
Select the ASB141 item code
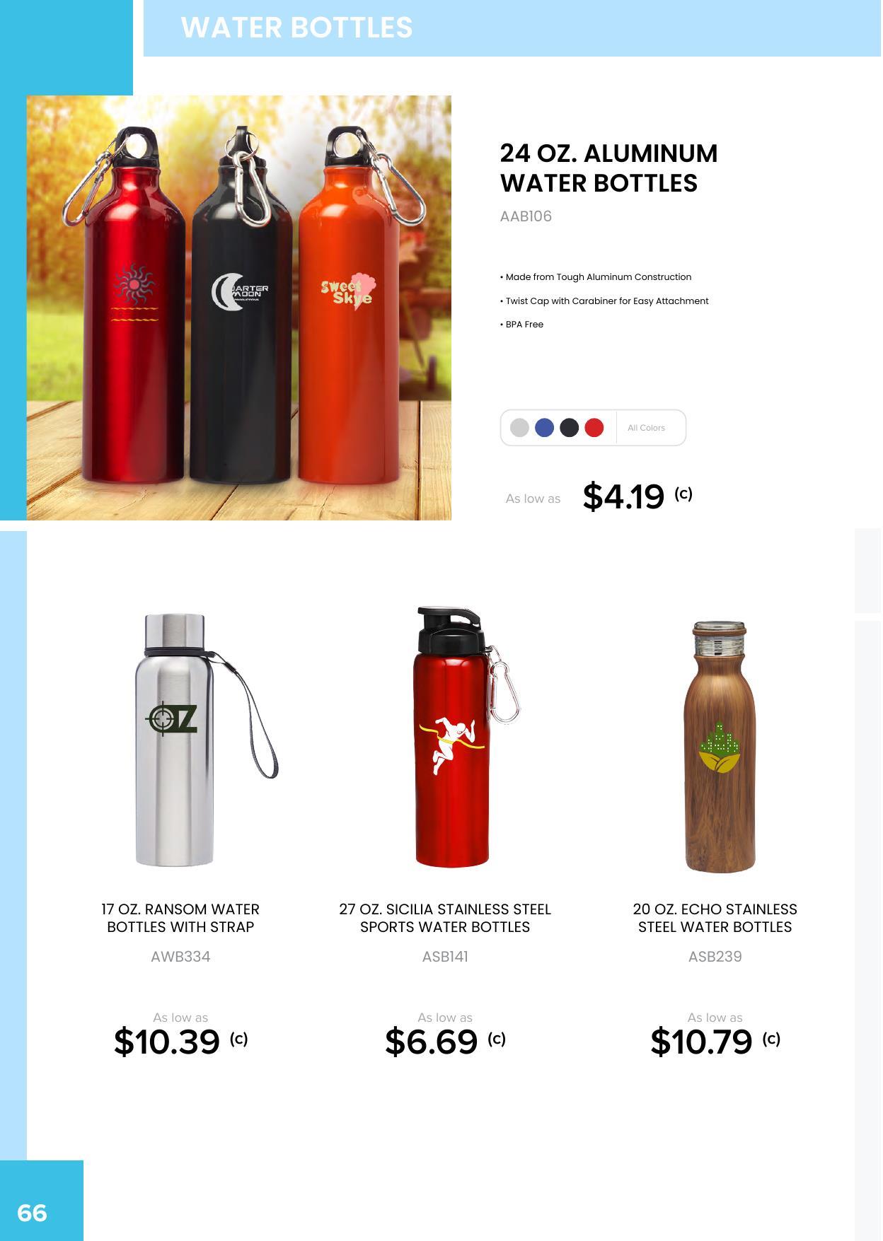coord(445,957)
